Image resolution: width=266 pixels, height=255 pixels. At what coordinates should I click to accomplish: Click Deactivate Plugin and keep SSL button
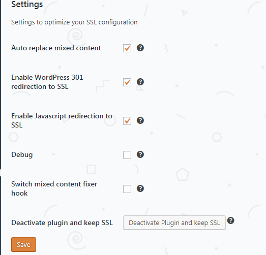click(x=174, y=222)
